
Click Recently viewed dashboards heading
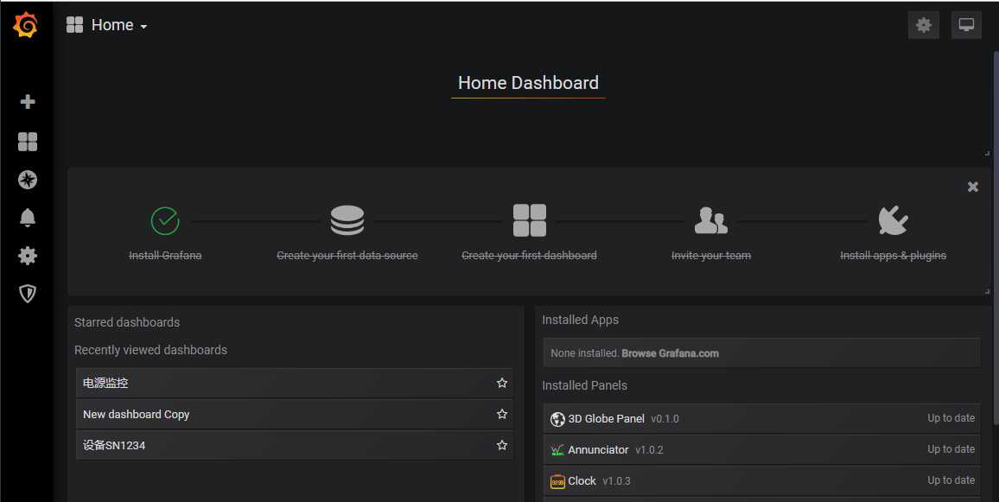click(150, 350)
